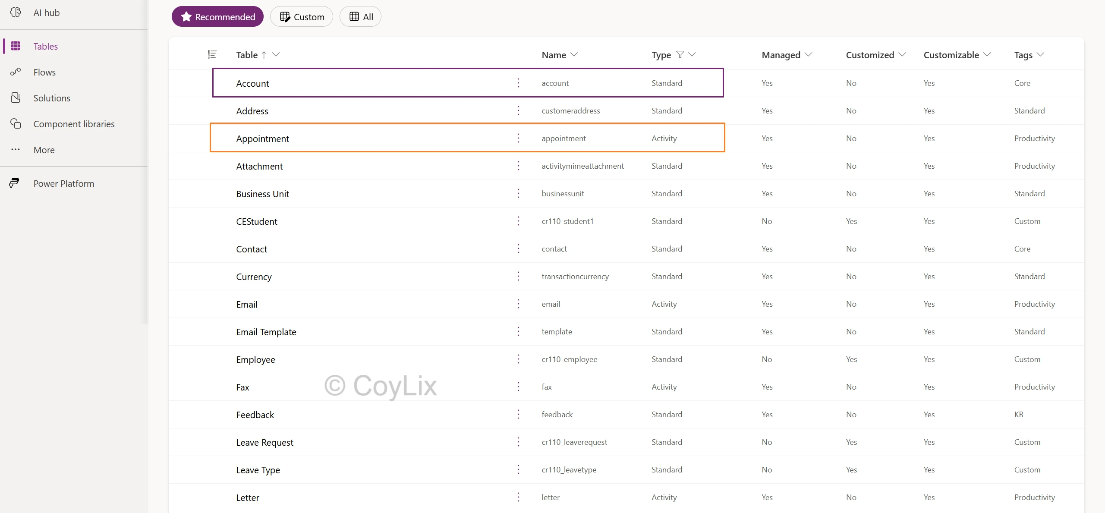Open the CEStudent table
This screenshot has width=1105, height=513.
[257, 221]
